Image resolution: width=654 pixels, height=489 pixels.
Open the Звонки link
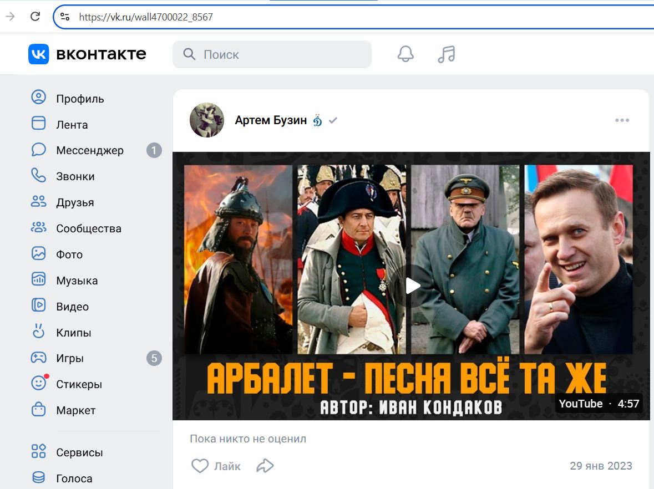pos(75,177)
